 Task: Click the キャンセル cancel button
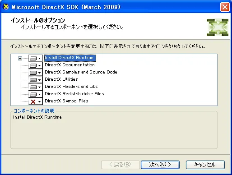(x=205, y=165)
